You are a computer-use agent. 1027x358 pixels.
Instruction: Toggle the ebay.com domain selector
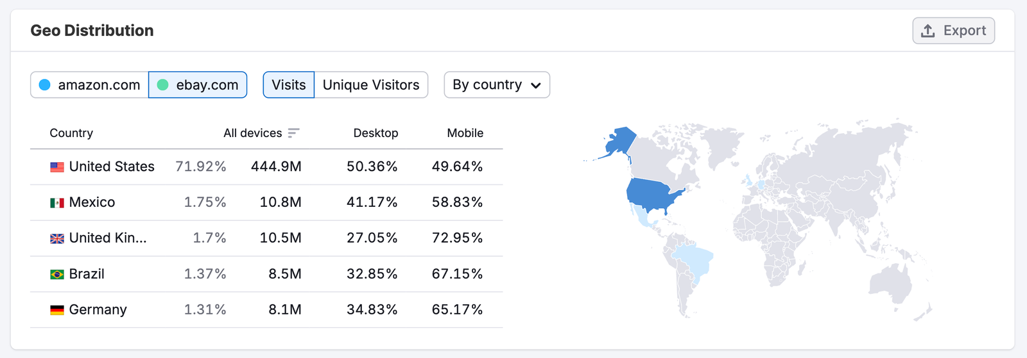pos(198,85)
